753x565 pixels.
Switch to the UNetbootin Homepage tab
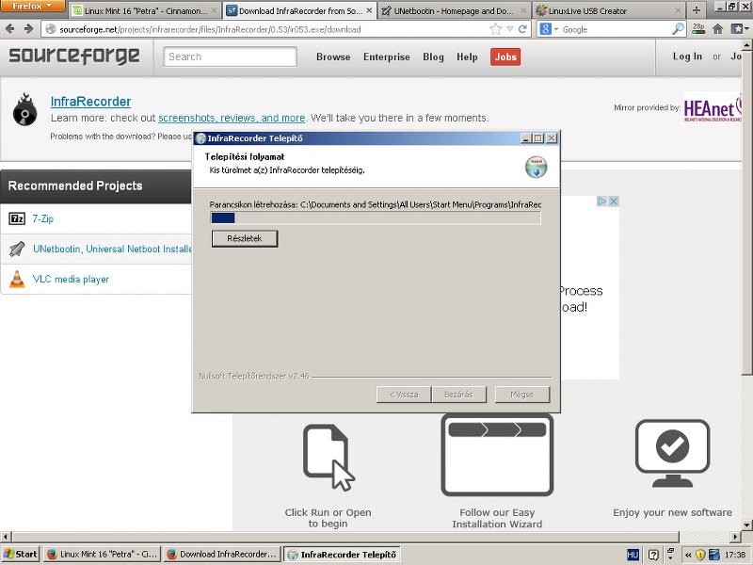click(455, 10)
